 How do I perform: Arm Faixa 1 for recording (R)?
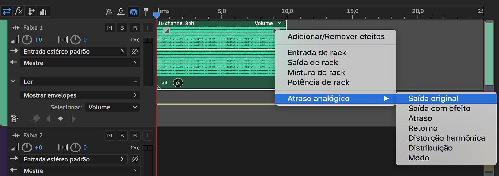[x=135, y=28]
